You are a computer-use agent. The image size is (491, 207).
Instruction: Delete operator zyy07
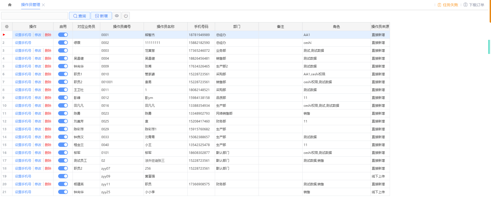pyautogui.click(x=48, y=168)
